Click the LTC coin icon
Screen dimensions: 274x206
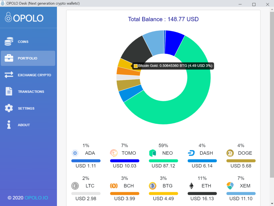click(75, 186)
